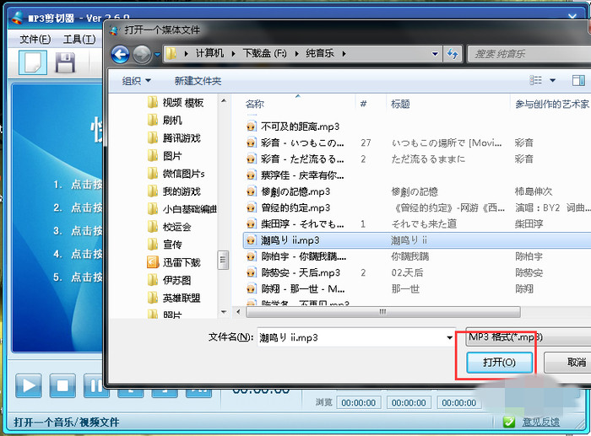This screenshot has height=436, width=591.
Task: Click 新建文件夹 button
Action: tap(198, 81)
